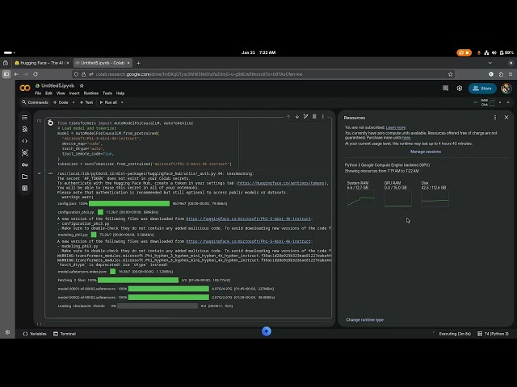Open the data explorer icon above the key icon
The image size is (517, 387).
tap(25, 153)
